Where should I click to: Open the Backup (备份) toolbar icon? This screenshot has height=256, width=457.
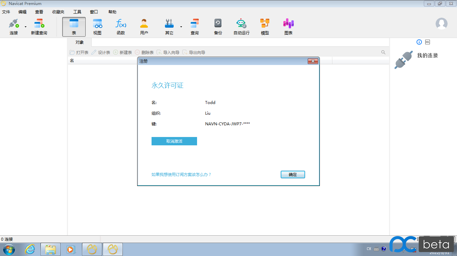(218, 27)
